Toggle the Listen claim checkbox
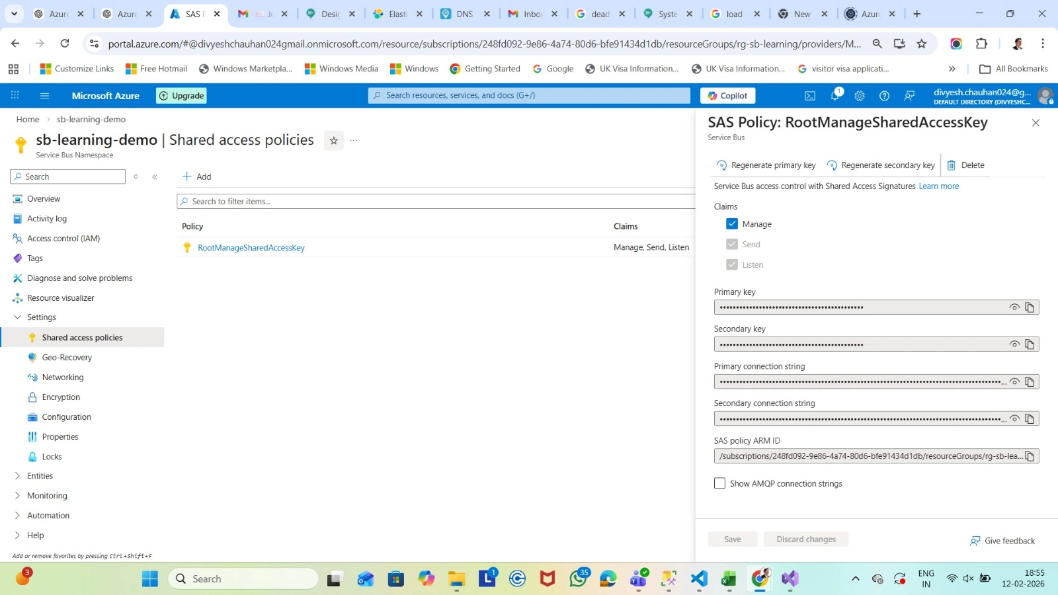1058x595 pixels. click(732, 264)
